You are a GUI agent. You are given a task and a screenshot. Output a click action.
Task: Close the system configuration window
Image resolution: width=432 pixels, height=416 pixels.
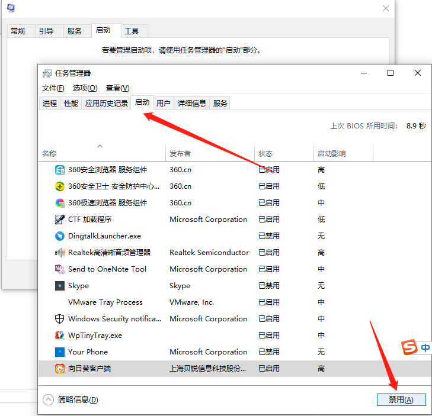[x=386, y=8]
